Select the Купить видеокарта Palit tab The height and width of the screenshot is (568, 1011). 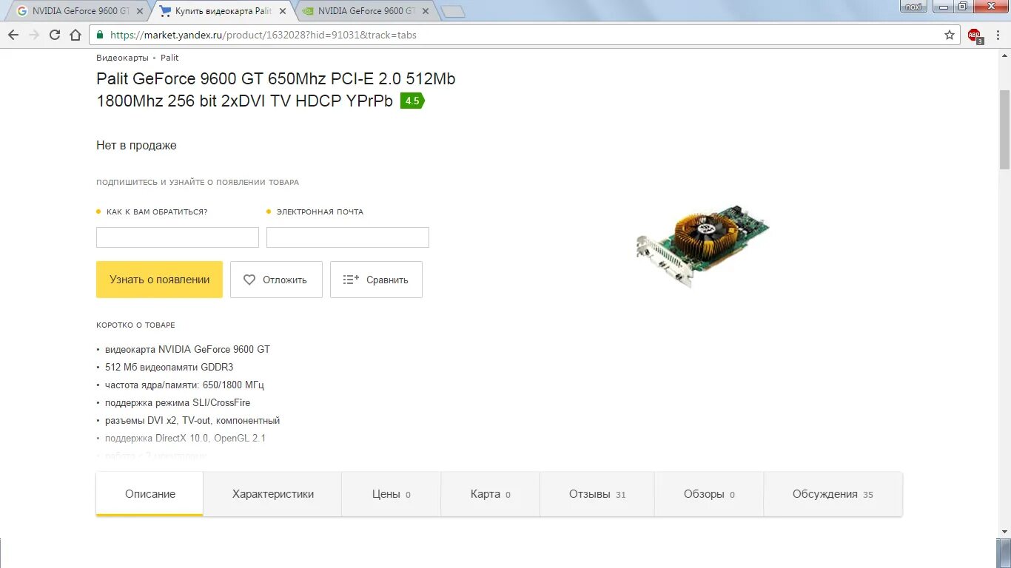coord(222,11)
